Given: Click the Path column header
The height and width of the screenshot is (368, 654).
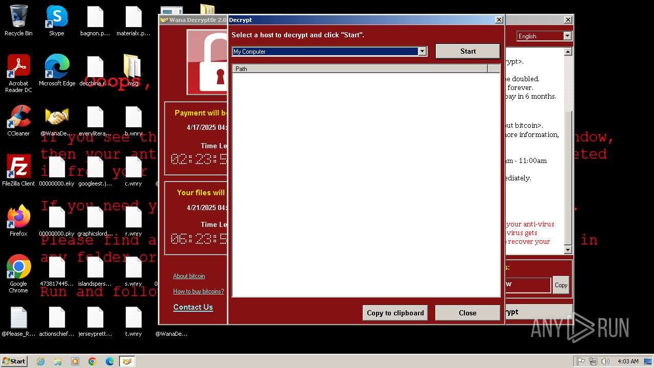Looking at the screenshot, I should (360, 68).
